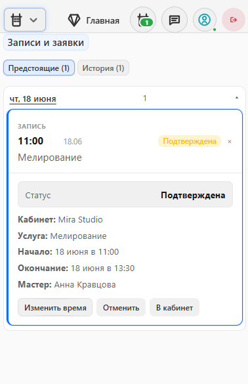248x384 pixels.
Task: Switch to the История (1) tab
Action: (x=103, y=68)
